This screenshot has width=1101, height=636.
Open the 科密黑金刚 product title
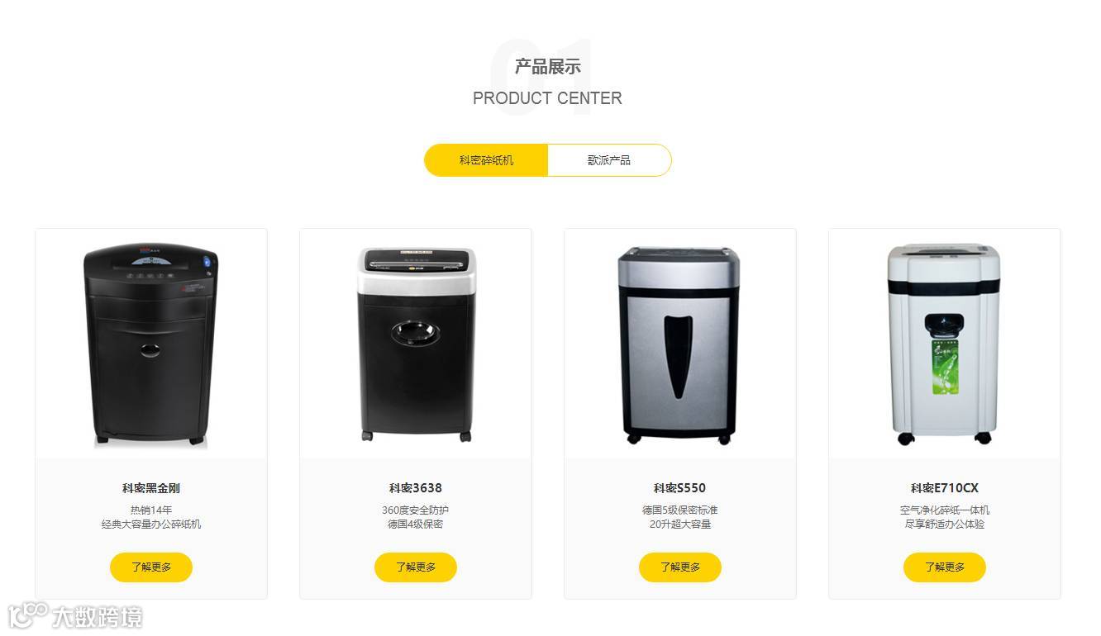pyautogui.click(x=151, y=488)
